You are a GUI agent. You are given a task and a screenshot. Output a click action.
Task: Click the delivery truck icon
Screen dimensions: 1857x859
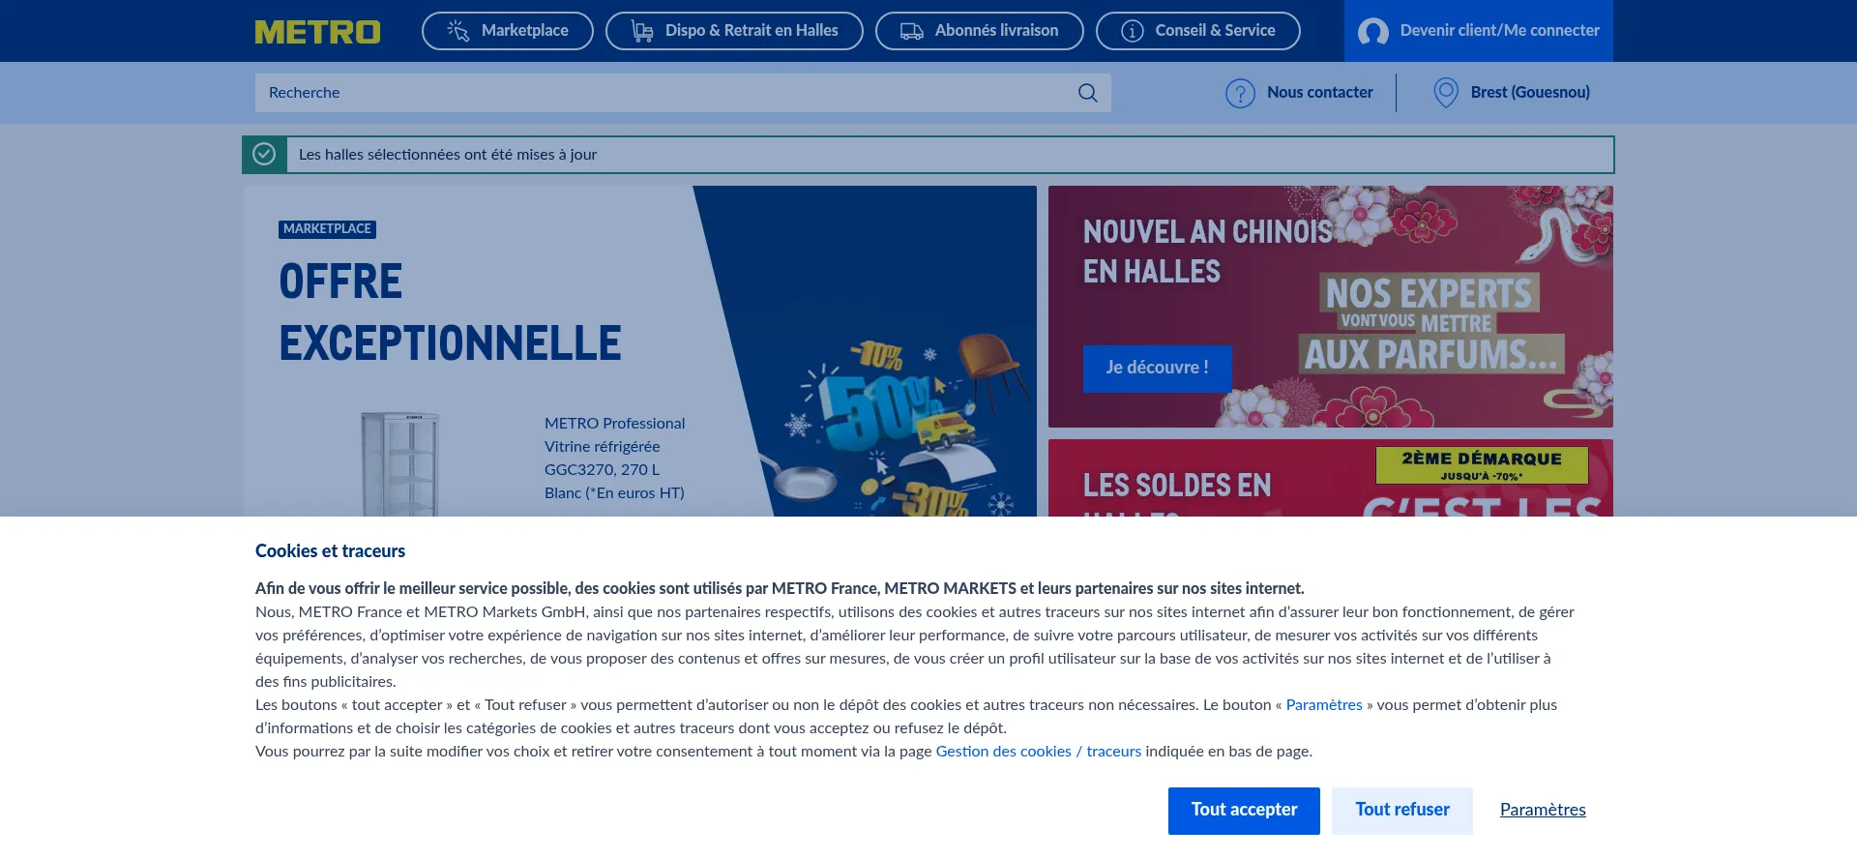[911, 31]
